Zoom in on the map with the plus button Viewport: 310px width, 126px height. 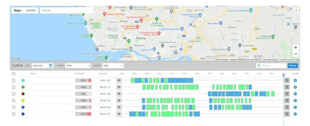[x=295, y=48]
